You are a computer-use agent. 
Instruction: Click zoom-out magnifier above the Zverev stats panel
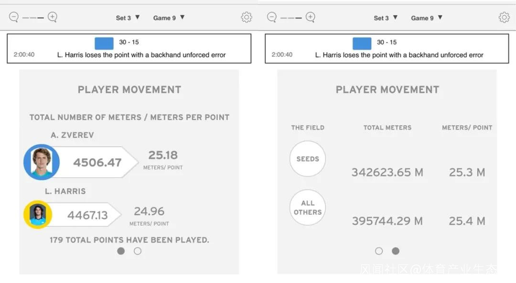14,17
